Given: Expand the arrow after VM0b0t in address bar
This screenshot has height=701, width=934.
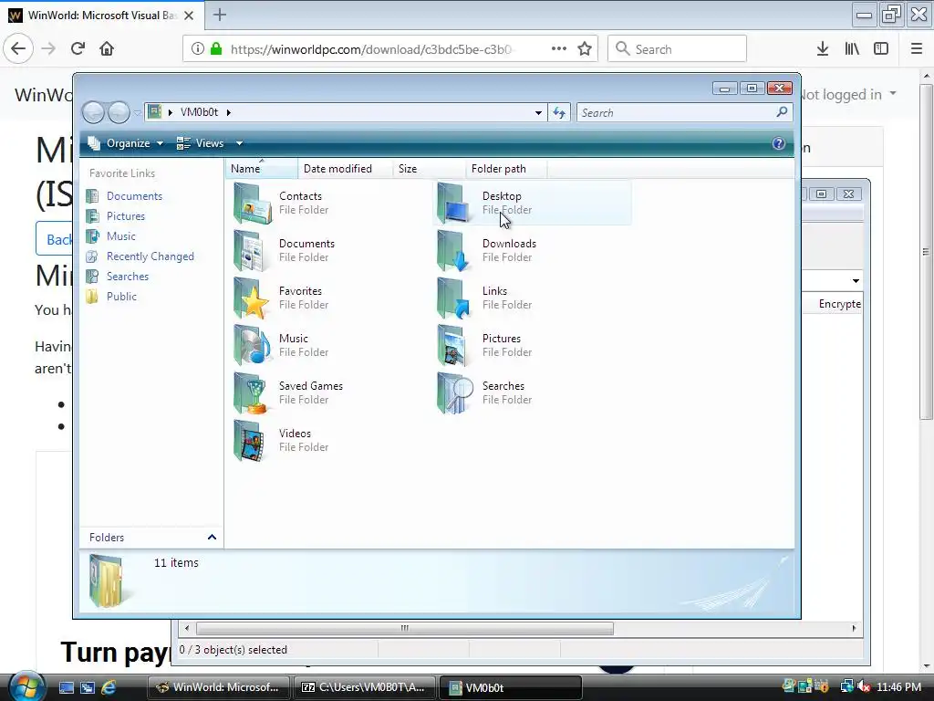Looking at the screenshot, I should point(228,112).
